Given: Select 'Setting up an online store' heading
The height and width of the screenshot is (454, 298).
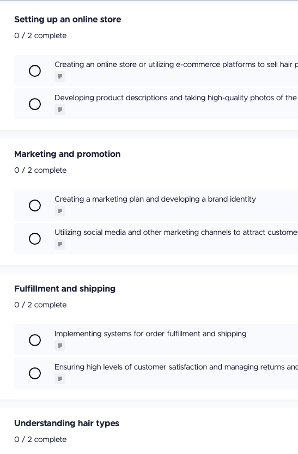Looking at the screenshot, I should coord(68,20).
